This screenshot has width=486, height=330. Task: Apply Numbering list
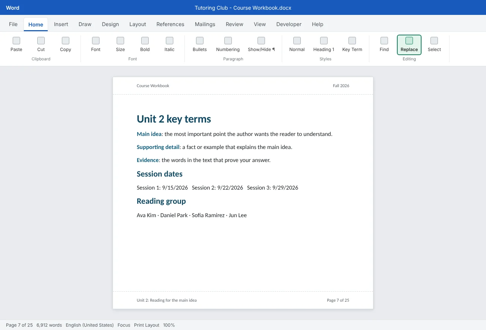tap(228, 45)
